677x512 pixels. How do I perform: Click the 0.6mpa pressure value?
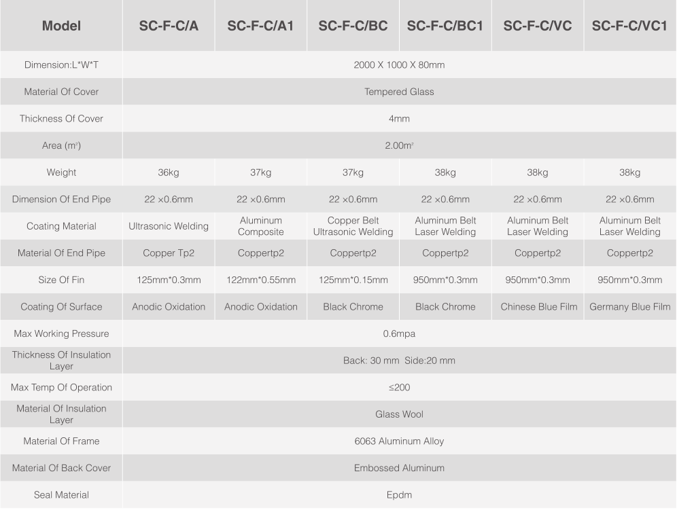pos(400,333)
